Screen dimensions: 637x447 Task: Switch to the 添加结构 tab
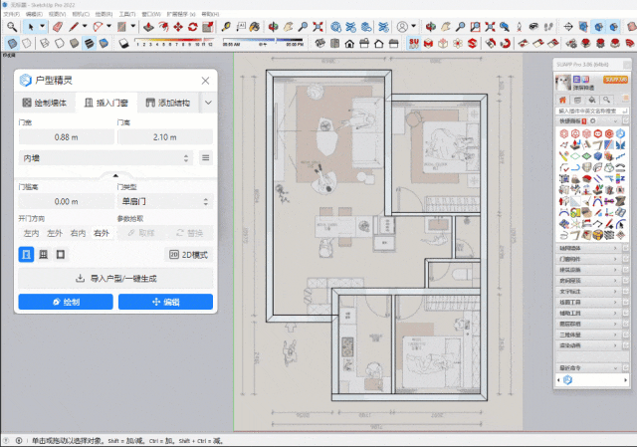click(166, 103)
